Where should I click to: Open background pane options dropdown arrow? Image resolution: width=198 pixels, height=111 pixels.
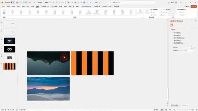pyautogui.click(x=191, y=21)
